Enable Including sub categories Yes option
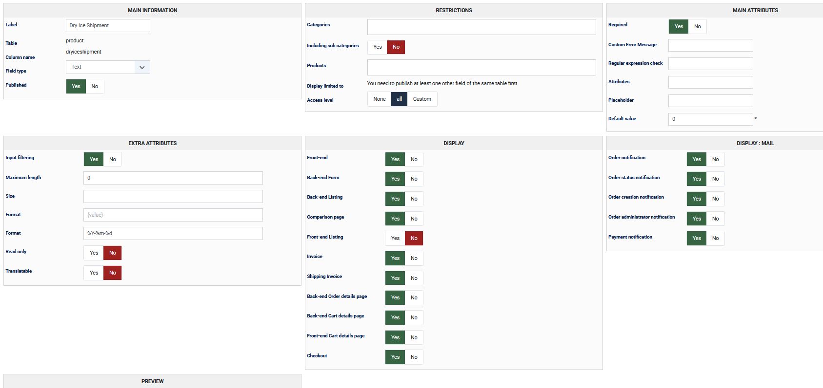 (x=377, y=47)
